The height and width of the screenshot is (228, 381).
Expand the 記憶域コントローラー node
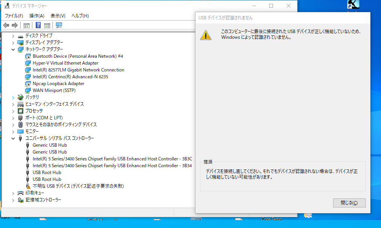(13, 200)
